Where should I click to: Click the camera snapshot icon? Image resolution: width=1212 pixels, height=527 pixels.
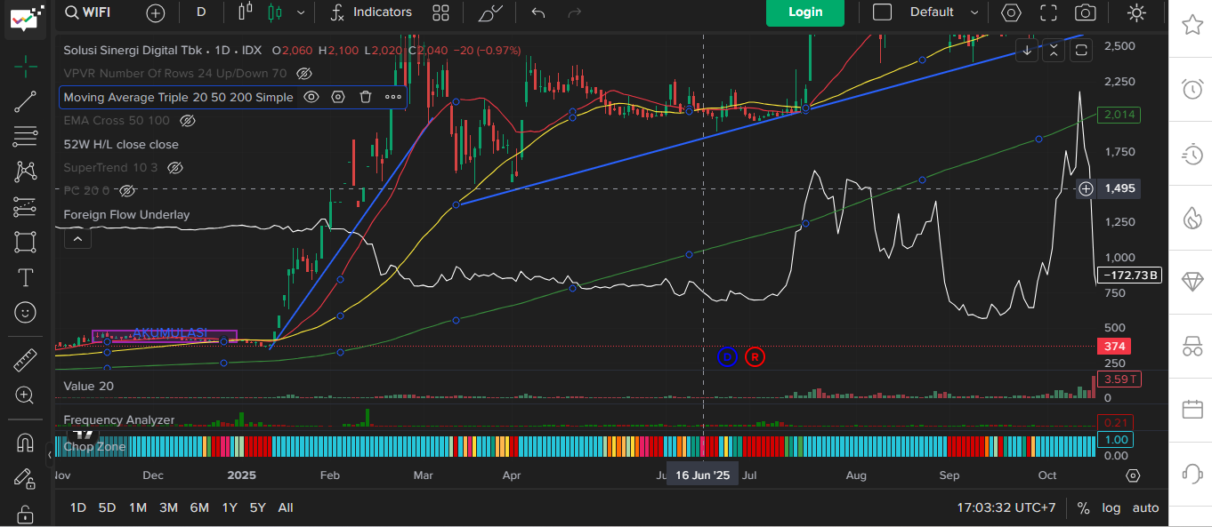coord(1085,12)
